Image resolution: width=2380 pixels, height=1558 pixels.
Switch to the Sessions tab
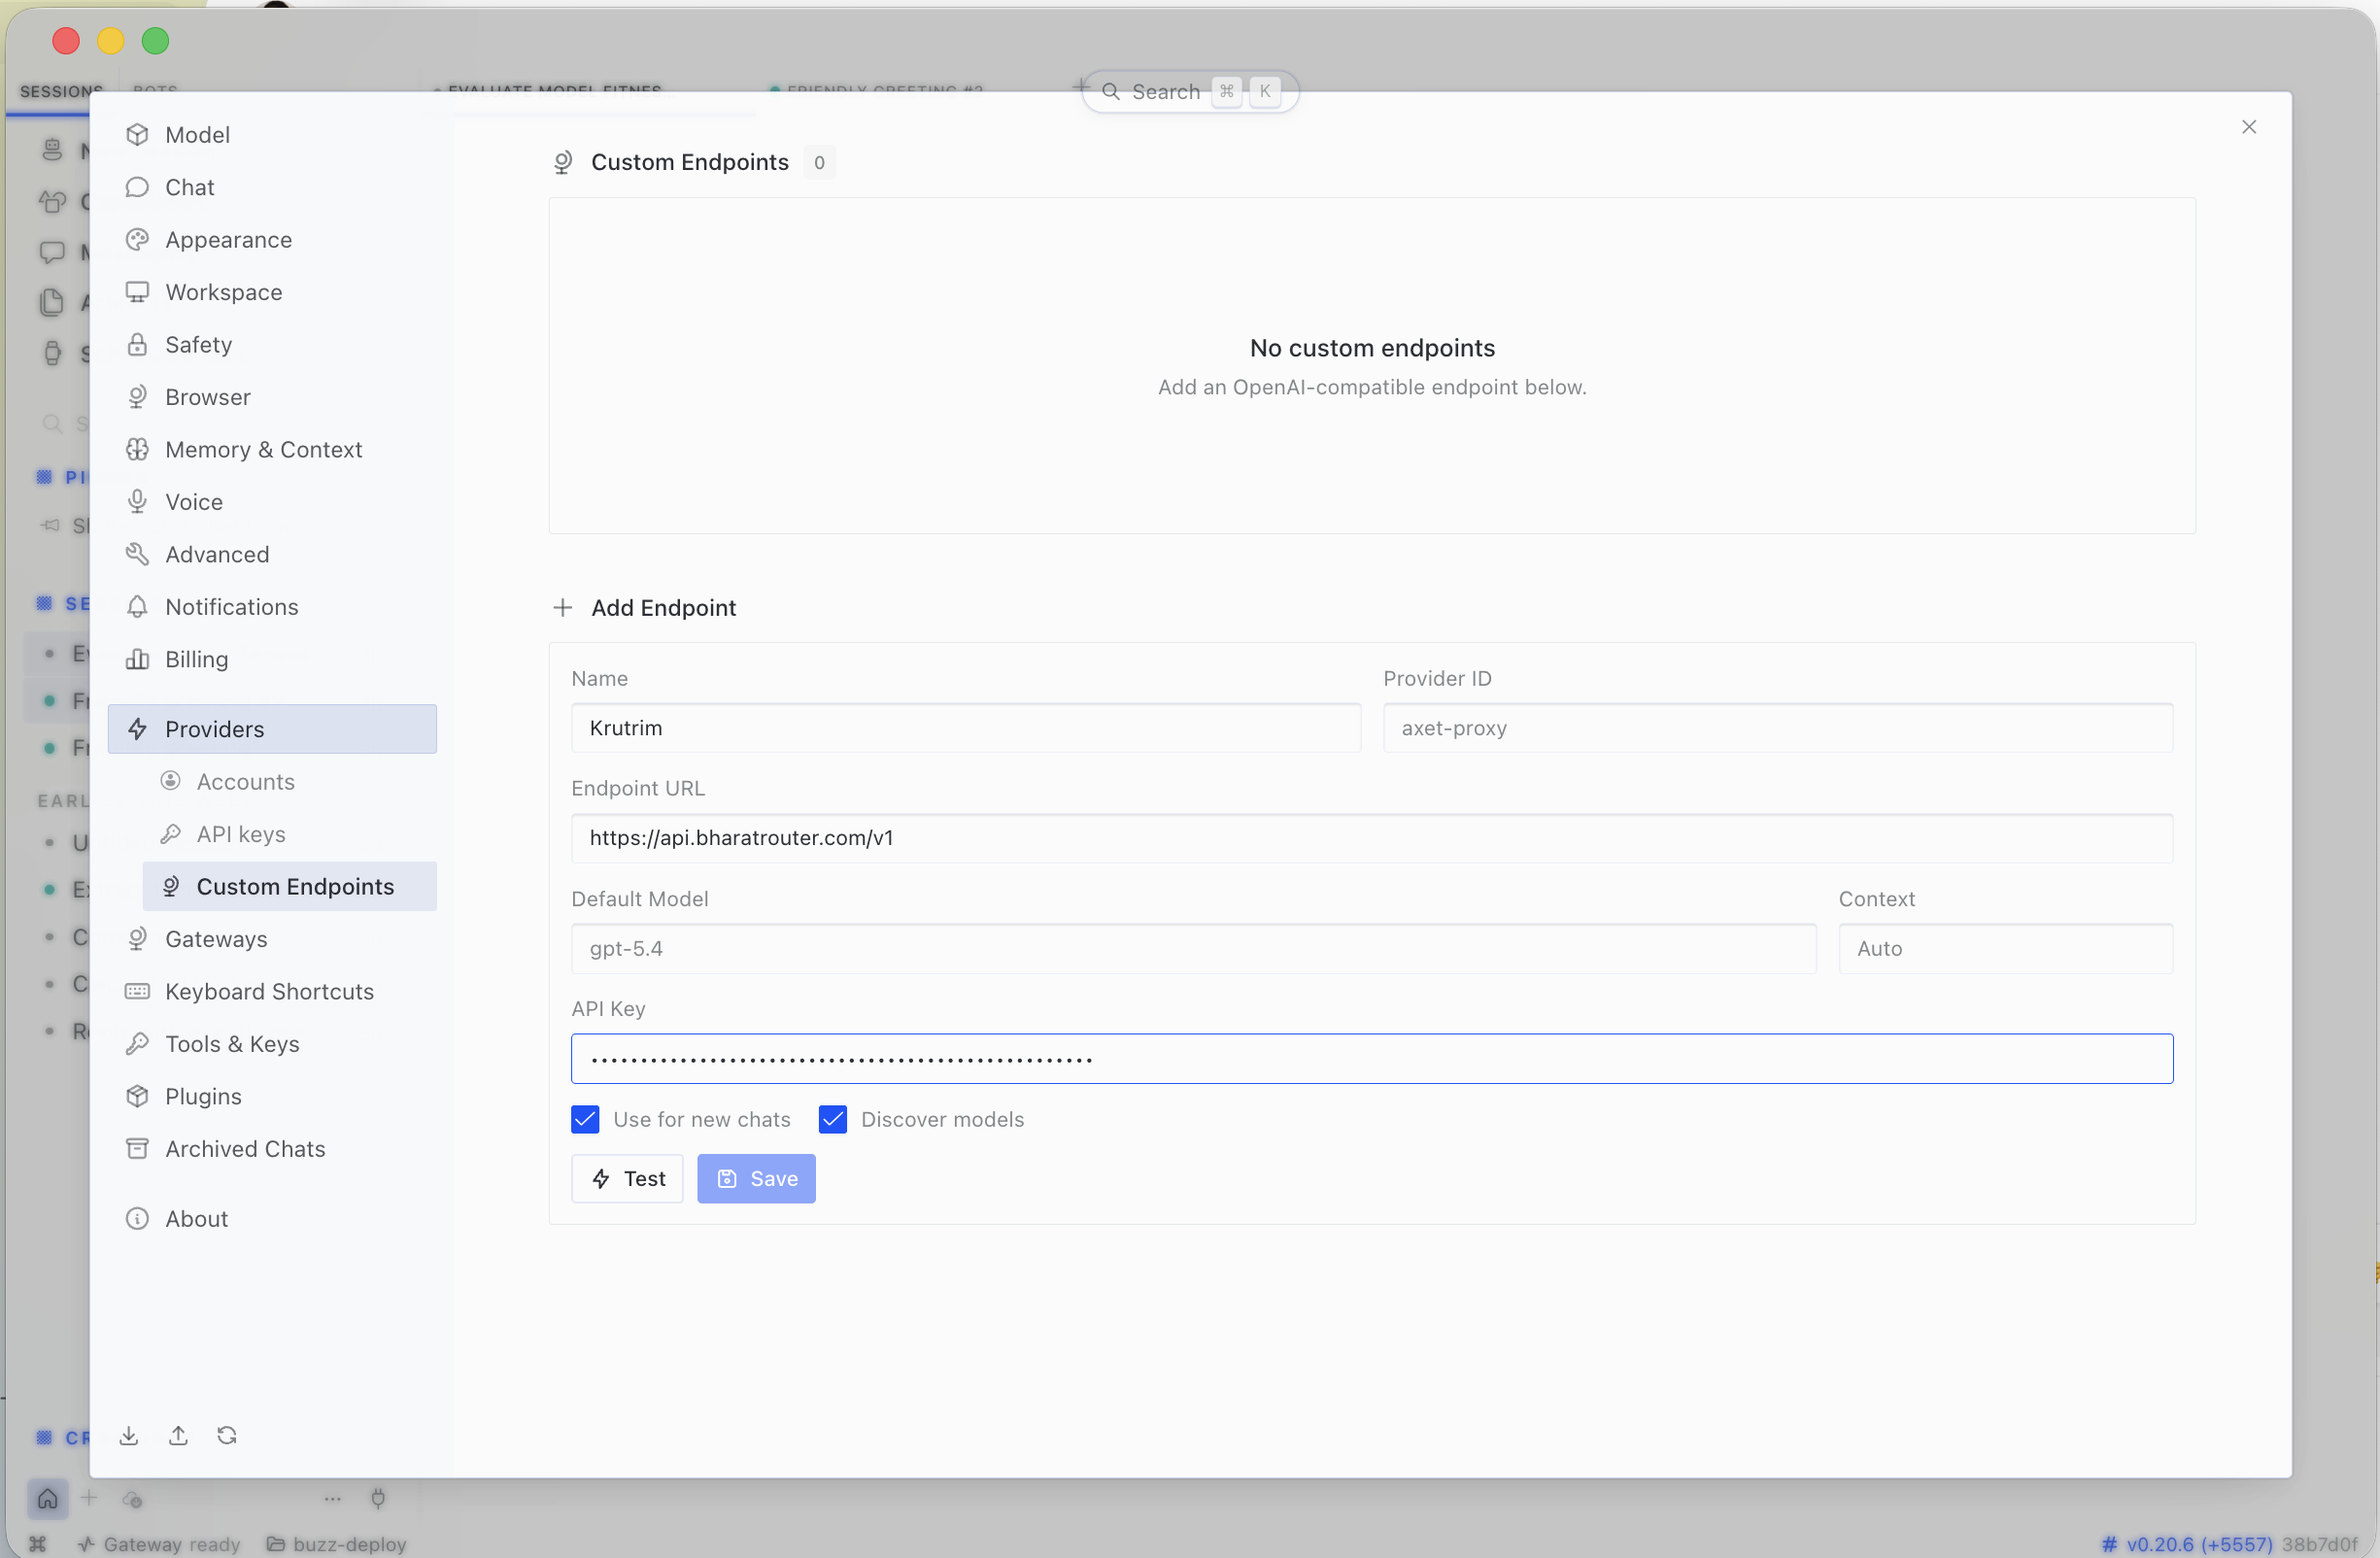tap(61, 91)
